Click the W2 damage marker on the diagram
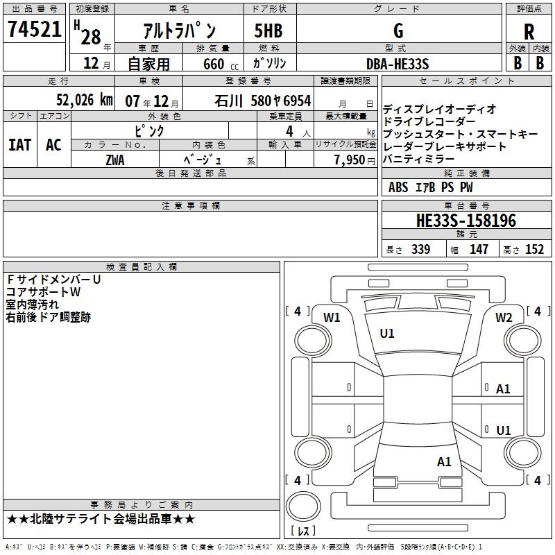The image size is (555, 555). [504, 318]
